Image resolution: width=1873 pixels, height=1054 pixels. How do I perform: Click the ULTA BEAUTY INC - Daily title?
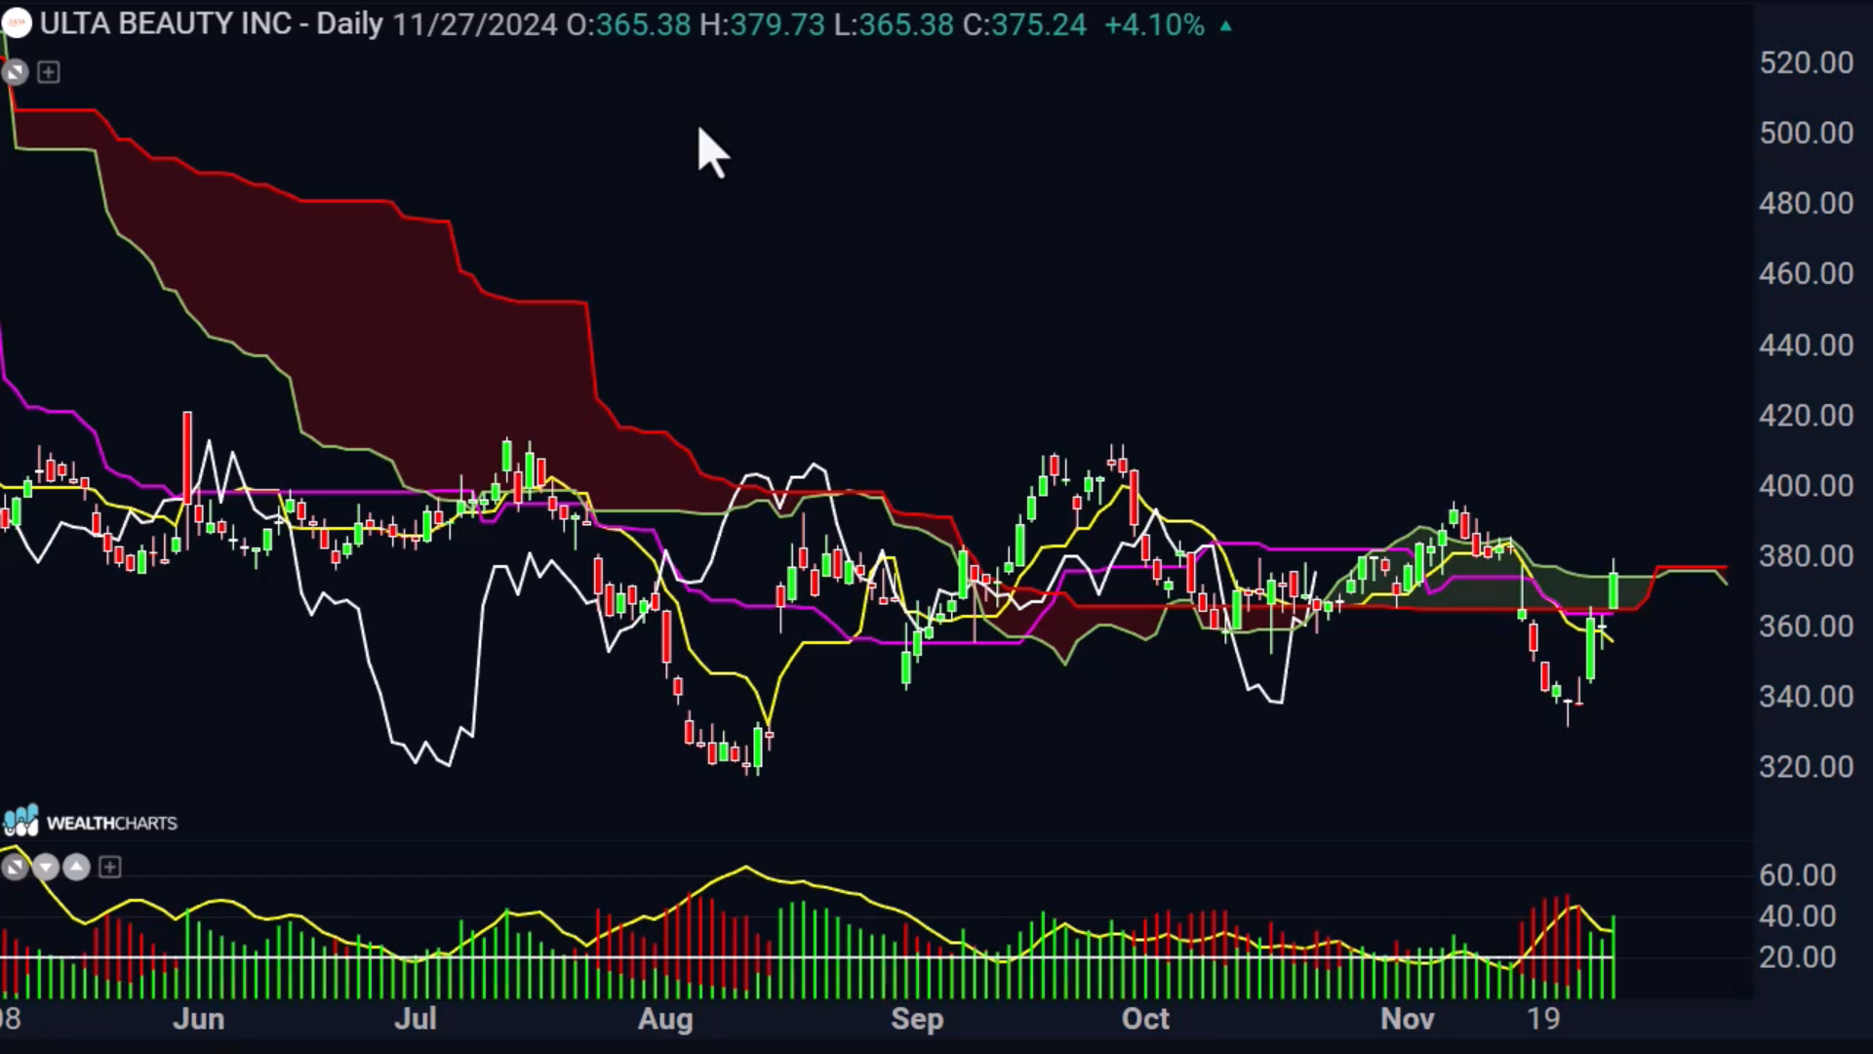click(212, 23)
